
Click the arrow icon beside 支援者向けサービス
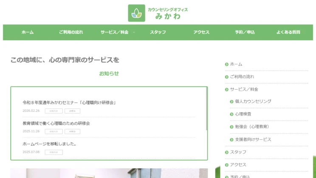click(x=231, y=139)
